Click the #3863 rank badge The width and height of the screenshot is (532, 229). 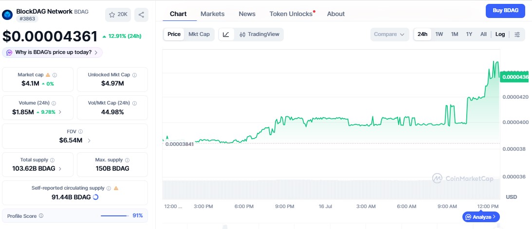(x=27, y=18)
